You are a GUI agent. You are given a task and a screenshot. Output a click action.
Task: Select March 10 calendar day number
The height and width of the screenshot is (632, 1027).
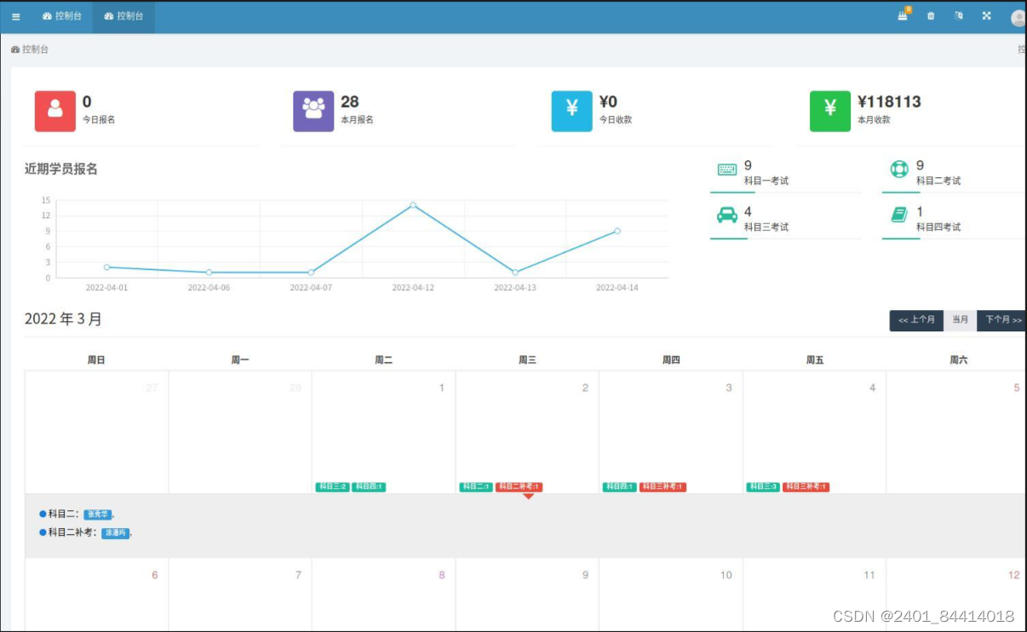(726, 575)
